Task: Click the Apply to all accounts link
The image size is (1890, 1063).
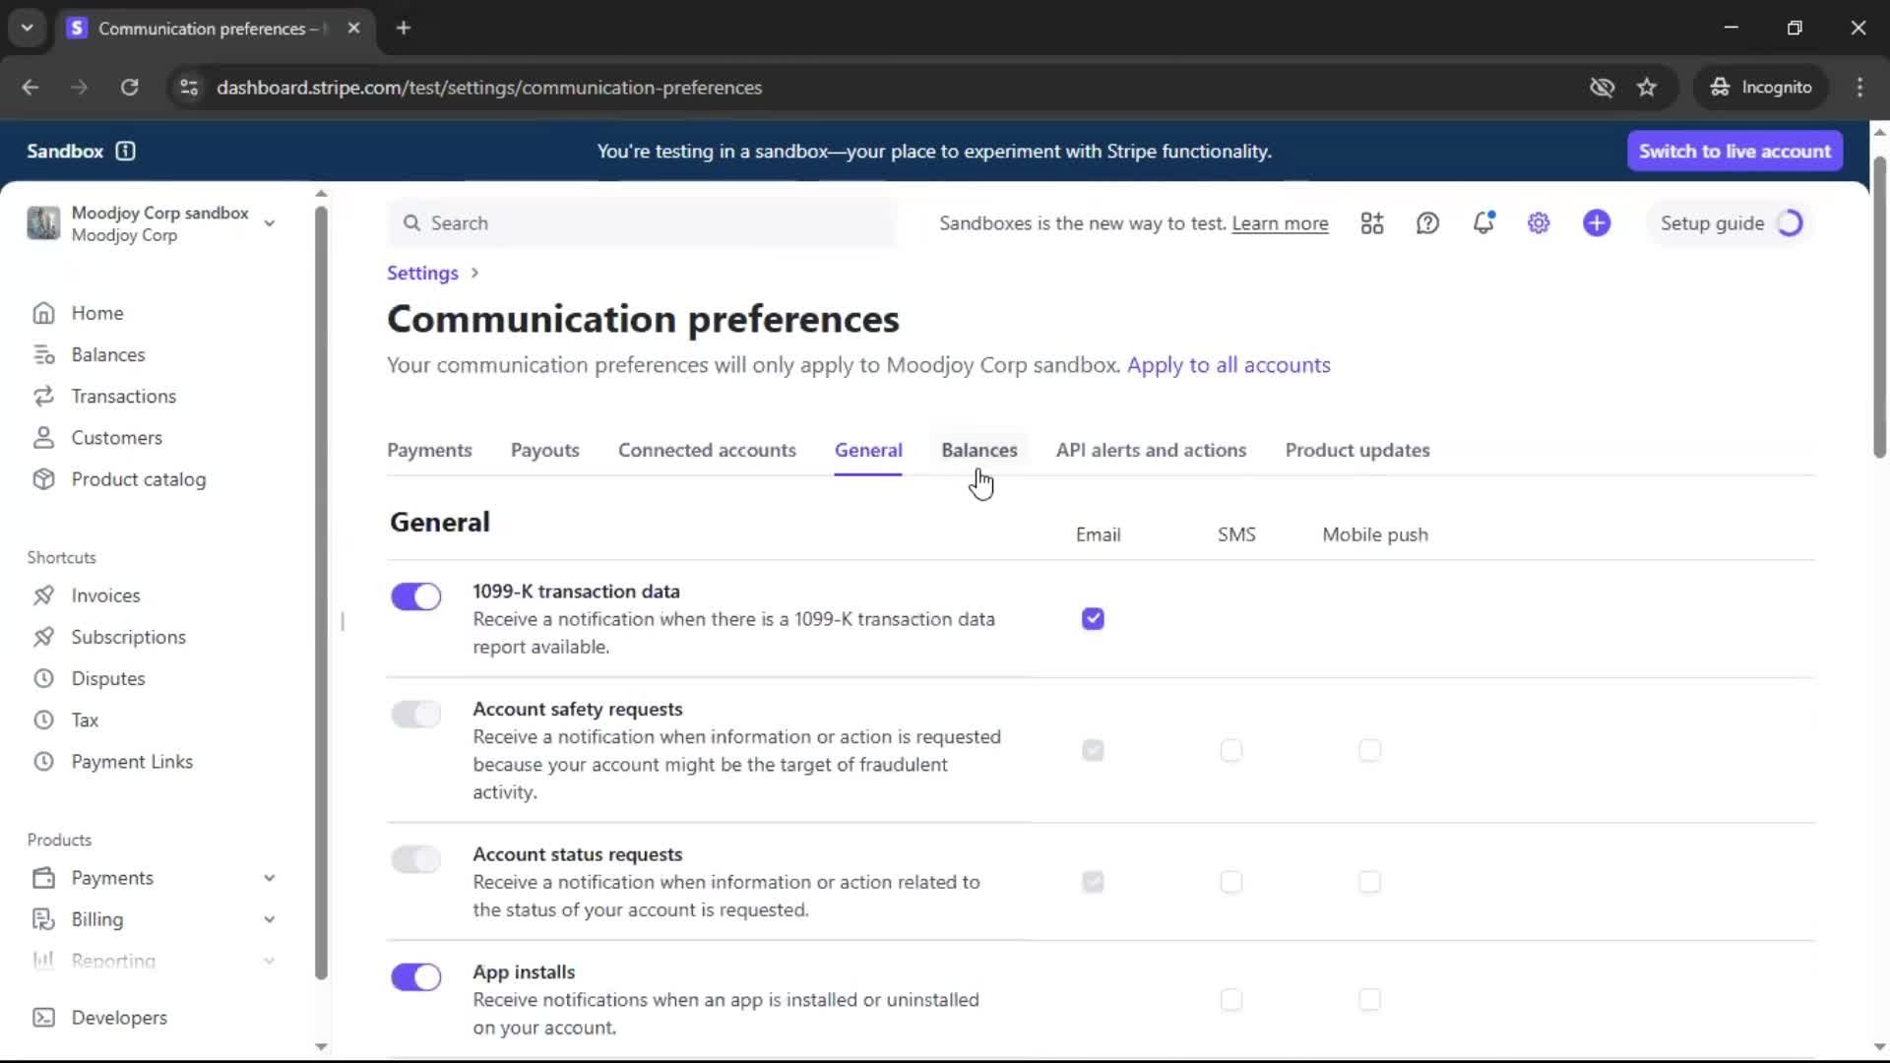Action: [x=1228, y=365]
